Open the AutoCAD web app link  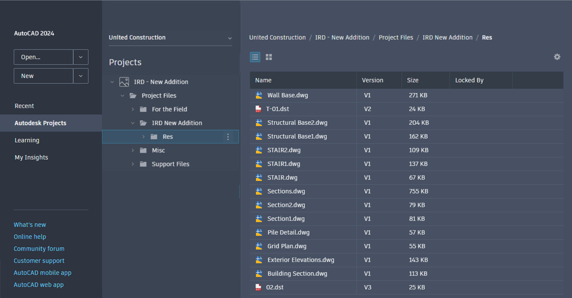[x=39, y=284]
